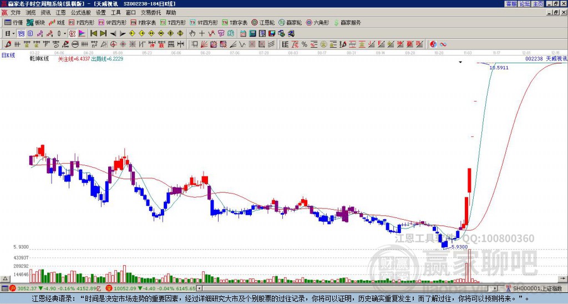Switch to K线 chart view
This screenshot has width=568, height=304.
point(57,22)
